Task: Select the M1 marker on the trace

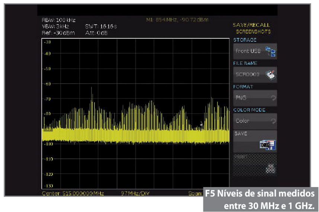Action: pyautogui.click(x=202, y=123)
